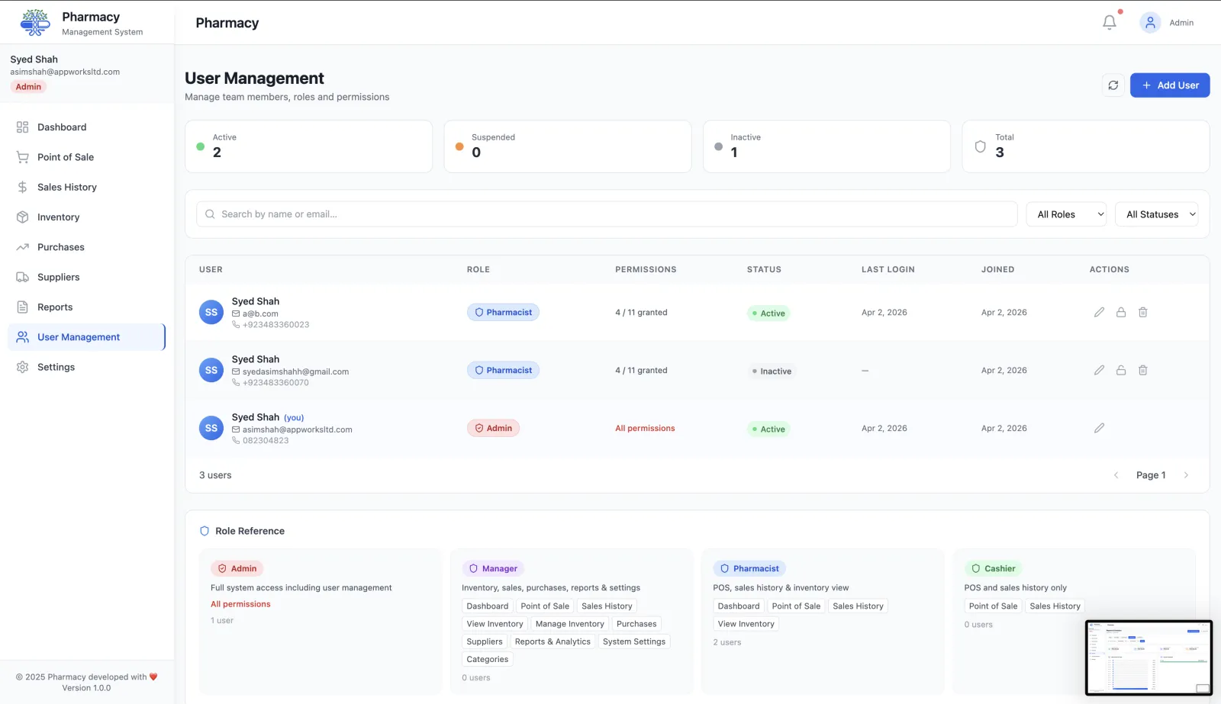1221x704 pixels.
Task: Open Settings in the sidebar
Action: [x=86, y=367]
